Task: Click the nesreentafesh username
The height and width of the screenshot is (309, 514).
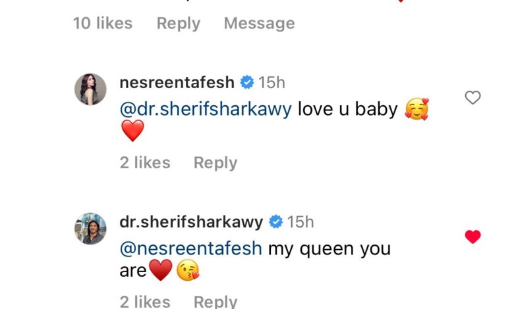Action: pos(177,82)
